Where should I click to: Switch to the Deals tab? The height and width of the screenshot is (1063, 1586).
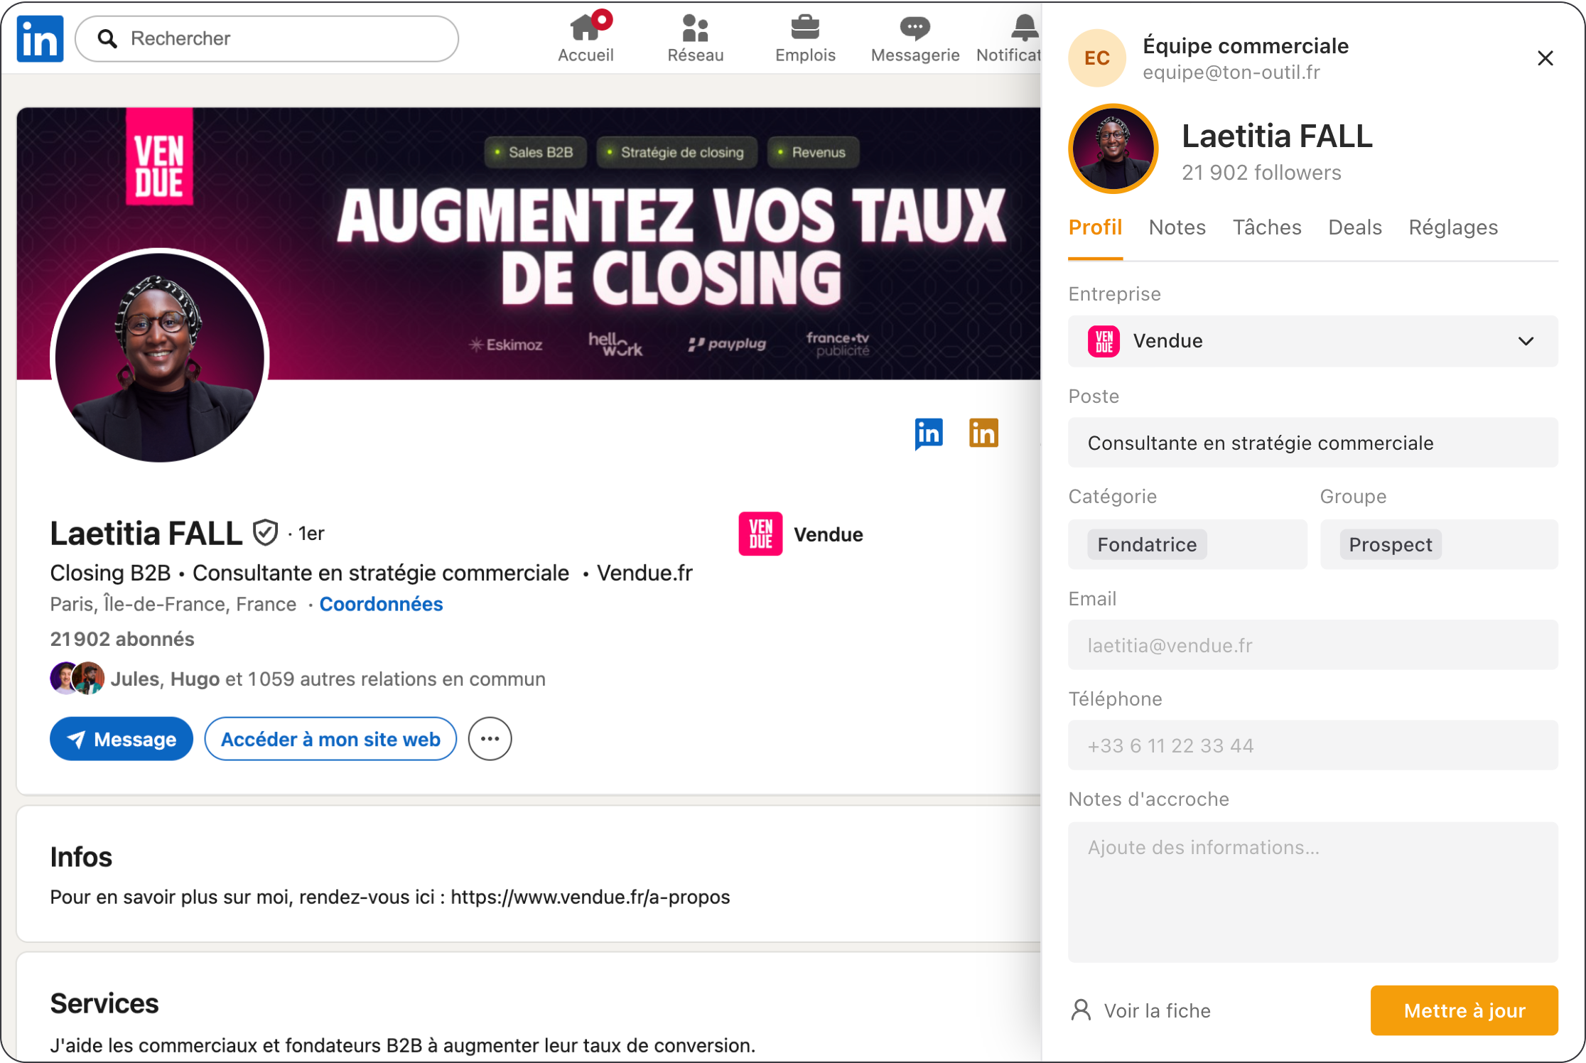point(1355,227)
